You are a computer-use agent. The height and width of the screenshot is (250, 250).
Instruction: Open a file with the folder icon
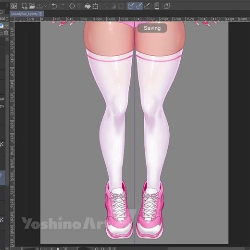(32, 6)
